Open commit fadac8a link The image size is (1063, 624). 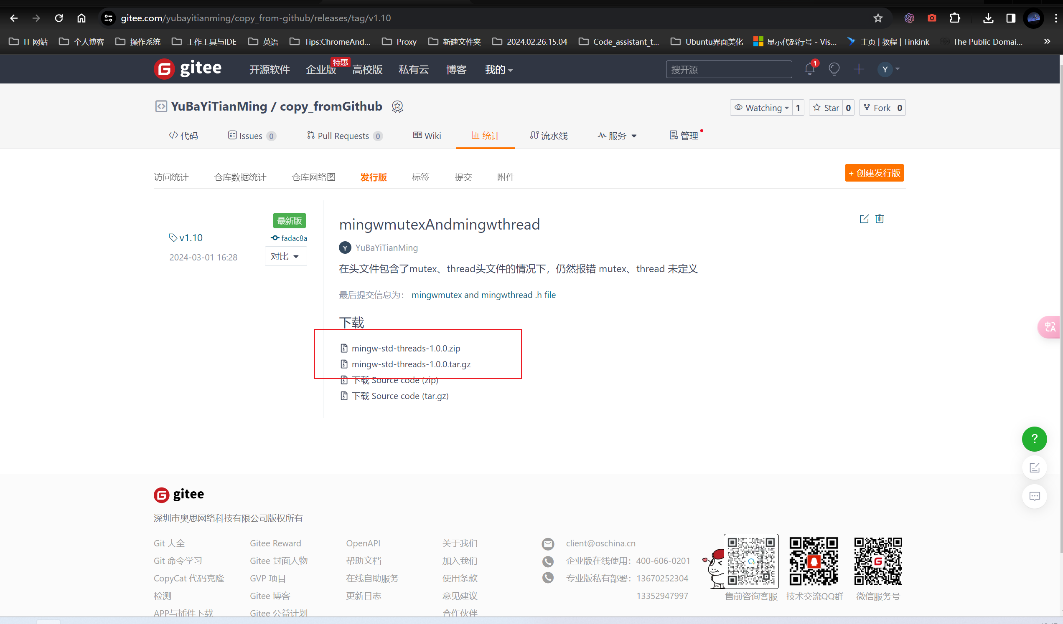pyautogui.click(x=293, y=237)
